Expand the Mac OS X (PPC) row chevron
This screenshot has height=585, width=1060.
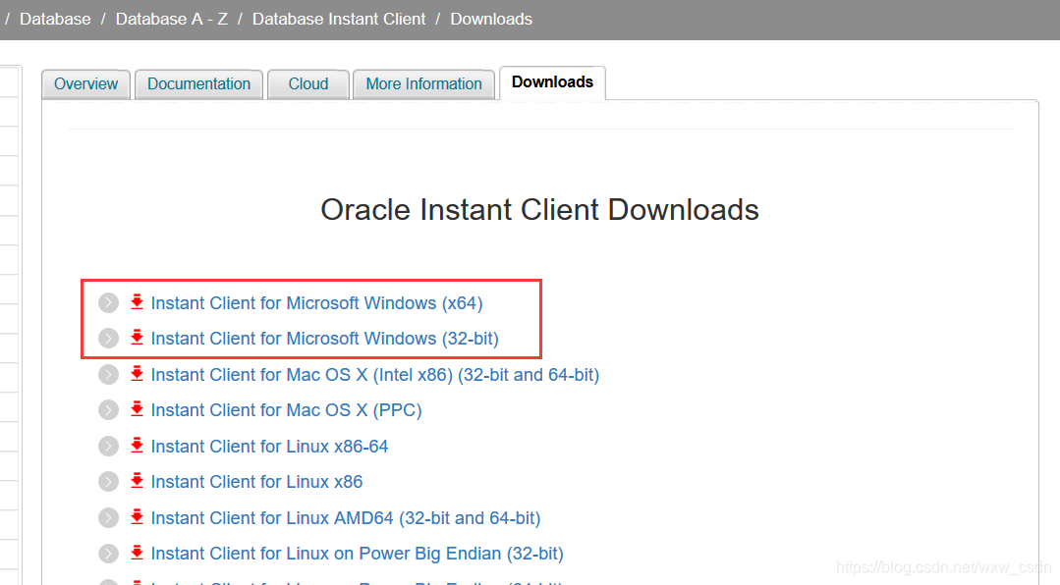108,409
